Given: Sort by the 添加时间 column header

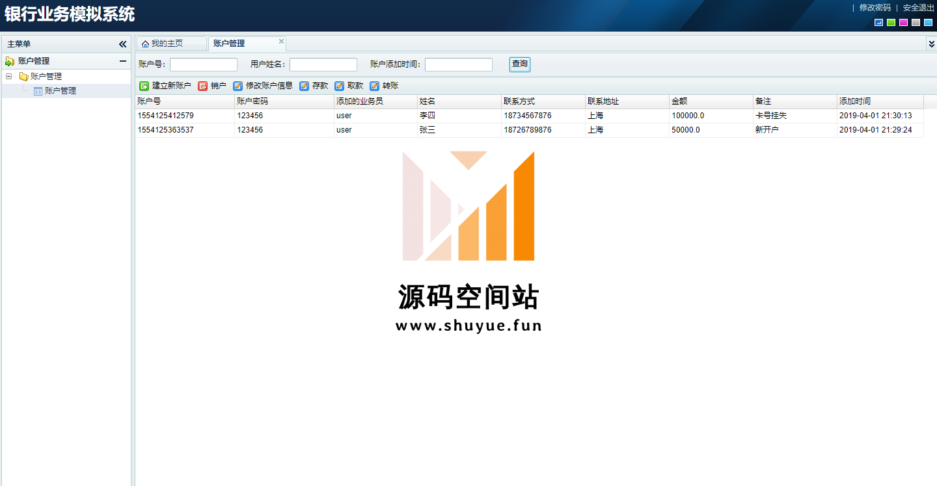Looking at the screenshot, I should click(x=880, y=101).
